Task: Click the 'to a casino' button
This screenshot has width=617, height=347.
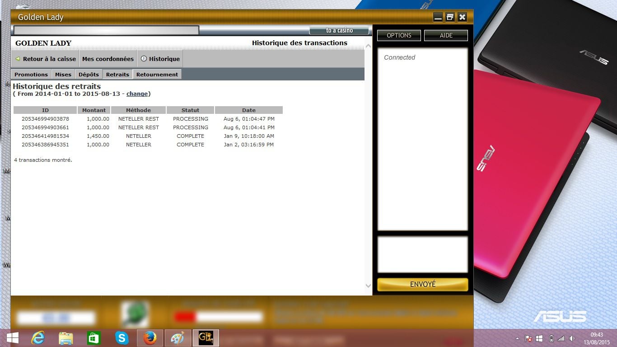Action: click(339, 30)
